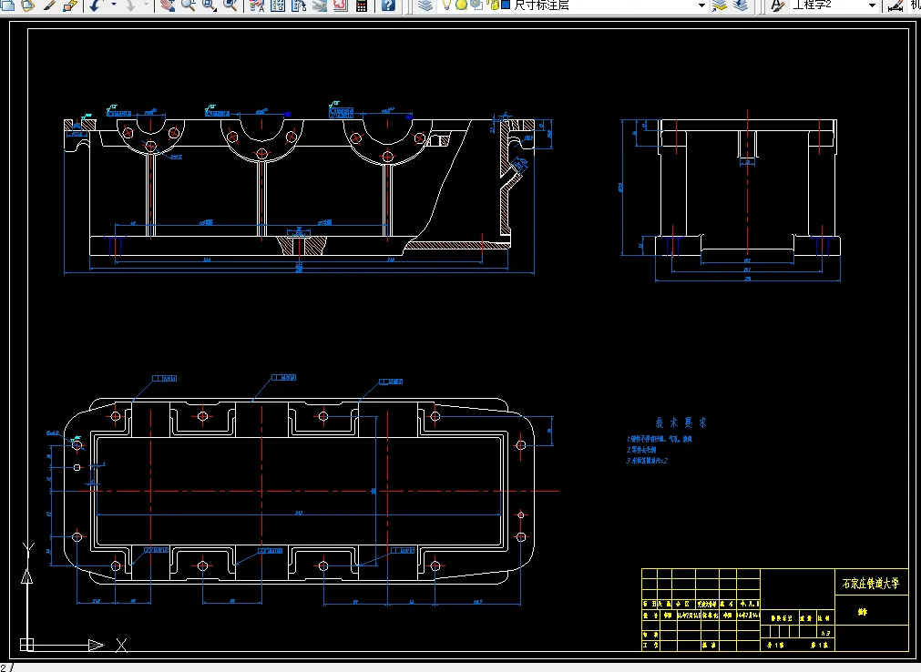Viewport: 921px width, 672px height.
Task: Click the Undo arrow icon
Action: tap(94, 5)
